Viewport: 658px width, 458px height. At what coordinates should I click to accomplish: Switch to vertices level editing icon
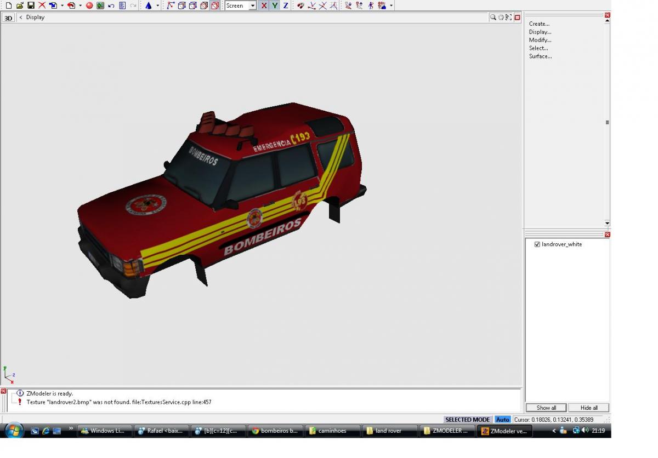(x=171, y=5)
